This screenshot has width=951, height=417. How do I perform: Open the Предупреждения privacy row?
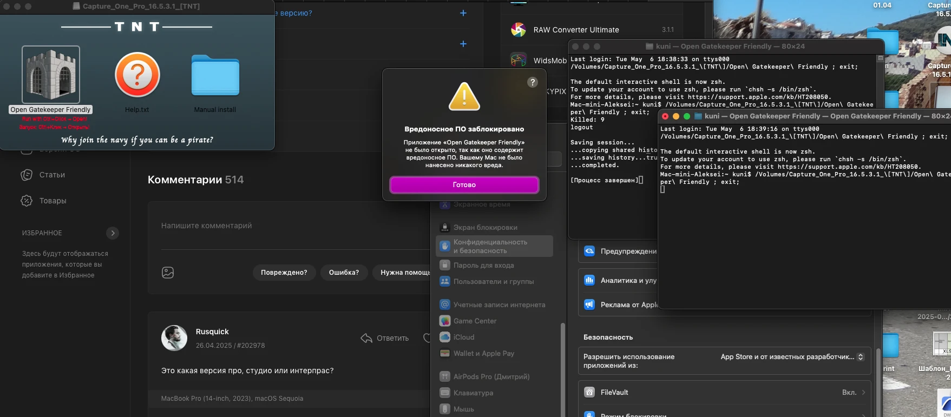[618, 251]
